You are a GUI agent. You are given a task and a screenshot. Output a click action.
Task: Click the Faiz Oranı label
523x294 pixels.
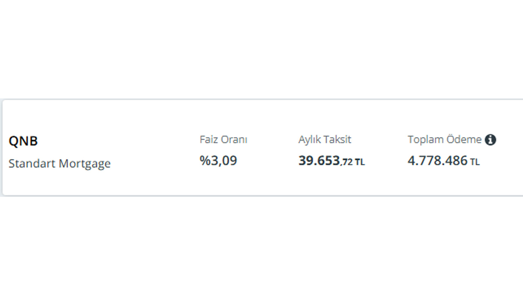[224, 140]
